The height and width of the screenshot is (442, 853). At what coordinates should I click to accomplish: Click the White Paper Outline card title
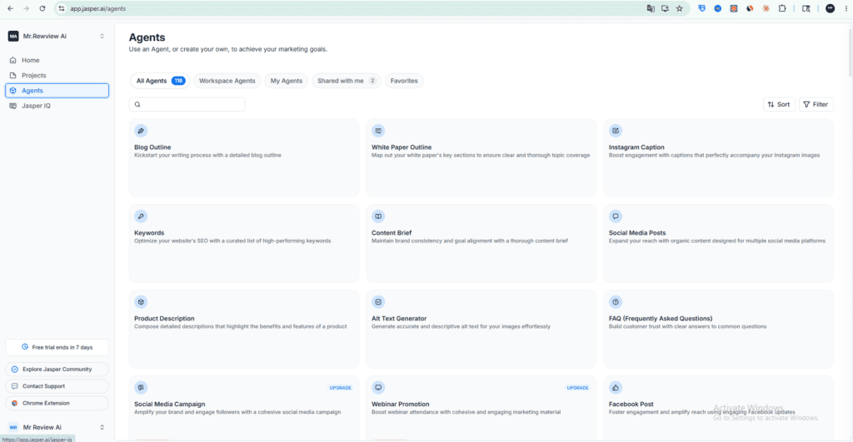point(402,147)
